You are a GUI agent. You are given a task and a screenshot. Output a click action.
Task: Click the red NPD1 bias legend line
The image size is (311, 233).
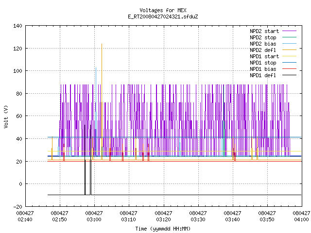tap(290, 69)
